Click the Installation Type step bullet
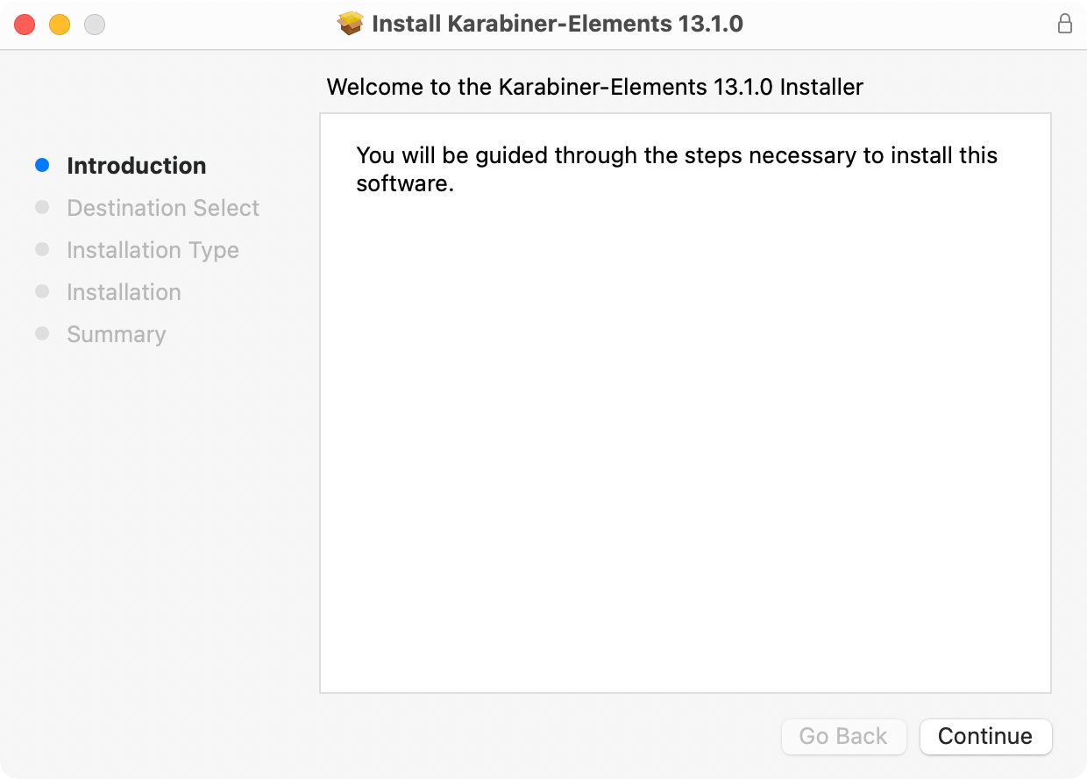The width and height of the screenshot is (1087, 779). pyautogui.click(x=42, y=249)
